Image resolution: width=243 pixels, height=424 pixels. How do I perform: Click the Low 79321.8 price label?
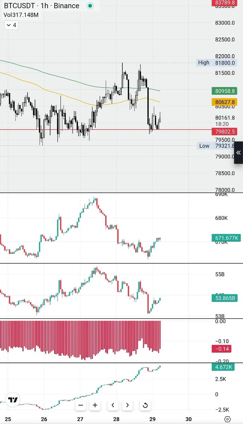coord(216,146)
